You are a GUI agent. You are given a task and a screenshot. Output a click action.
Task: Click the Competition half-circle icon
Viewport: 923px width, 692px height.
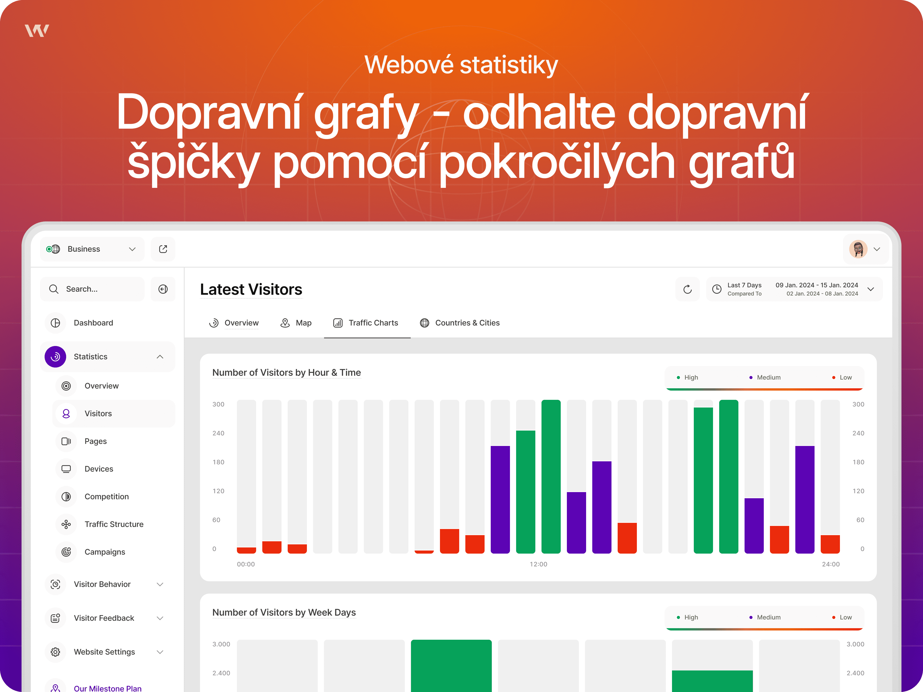pyautogui.click(x=66, y=496)
